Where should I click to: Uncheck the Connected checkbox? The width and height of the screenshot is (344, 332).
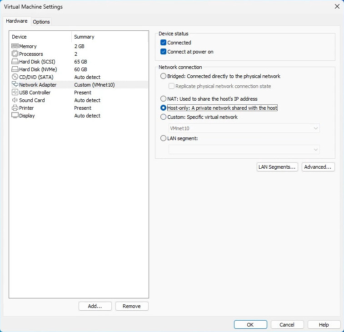(x=164, y=43)
